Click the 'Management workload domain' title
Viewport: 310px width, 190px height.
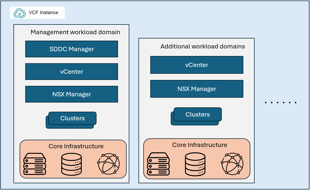[x=75, y=32]
